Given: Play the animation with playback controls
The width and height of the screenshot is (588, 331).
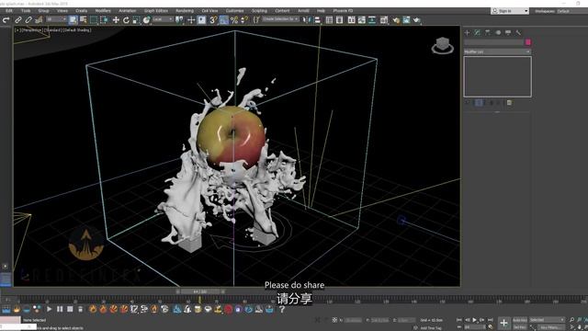Looking at the screenshot, I should 474,320.
